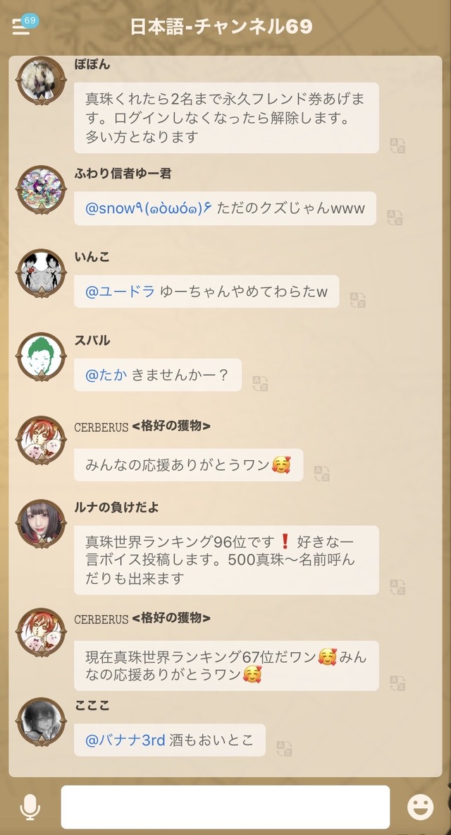This screenshot has height=835, width=451.
Task: Translate スバル's きませんかー message
Action: (260, 383)
